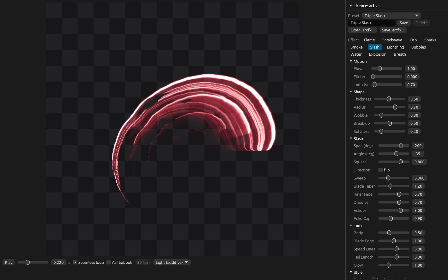Switch to the Smoke effect
This screenshot has height=280, width=448.
point(357,47)
